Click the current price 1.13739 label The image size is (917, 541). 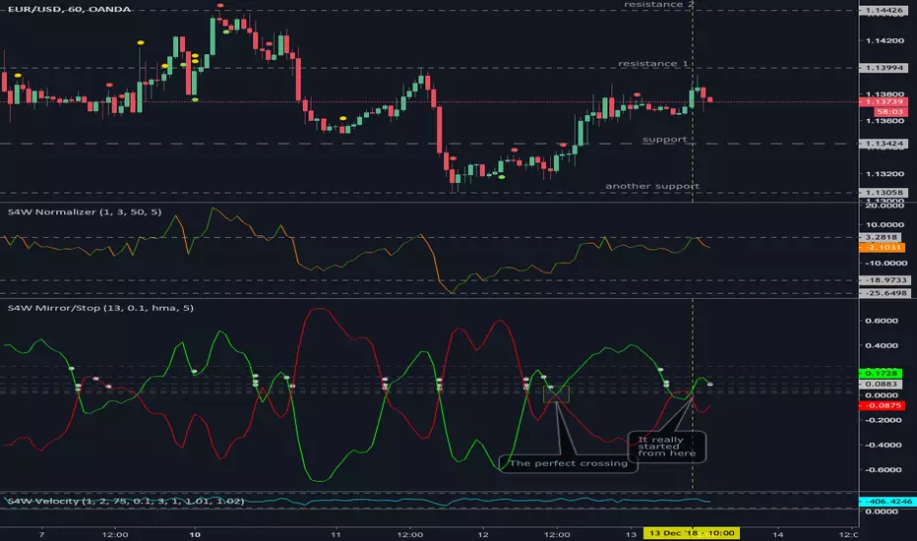pos(884,101)
